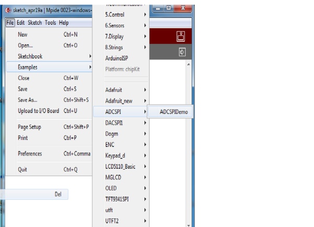Click the Mpide app icon in title bar
Image resolution: width=314 pixels, height=227 pixels.
pyautogui.click(x=8, y=10)
